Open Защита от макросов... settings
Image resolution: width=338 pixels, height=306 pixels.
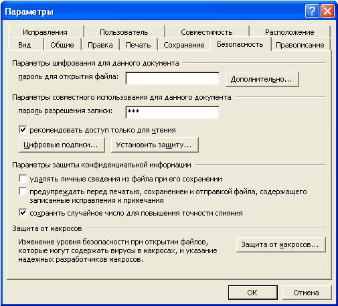pos(280,244)
